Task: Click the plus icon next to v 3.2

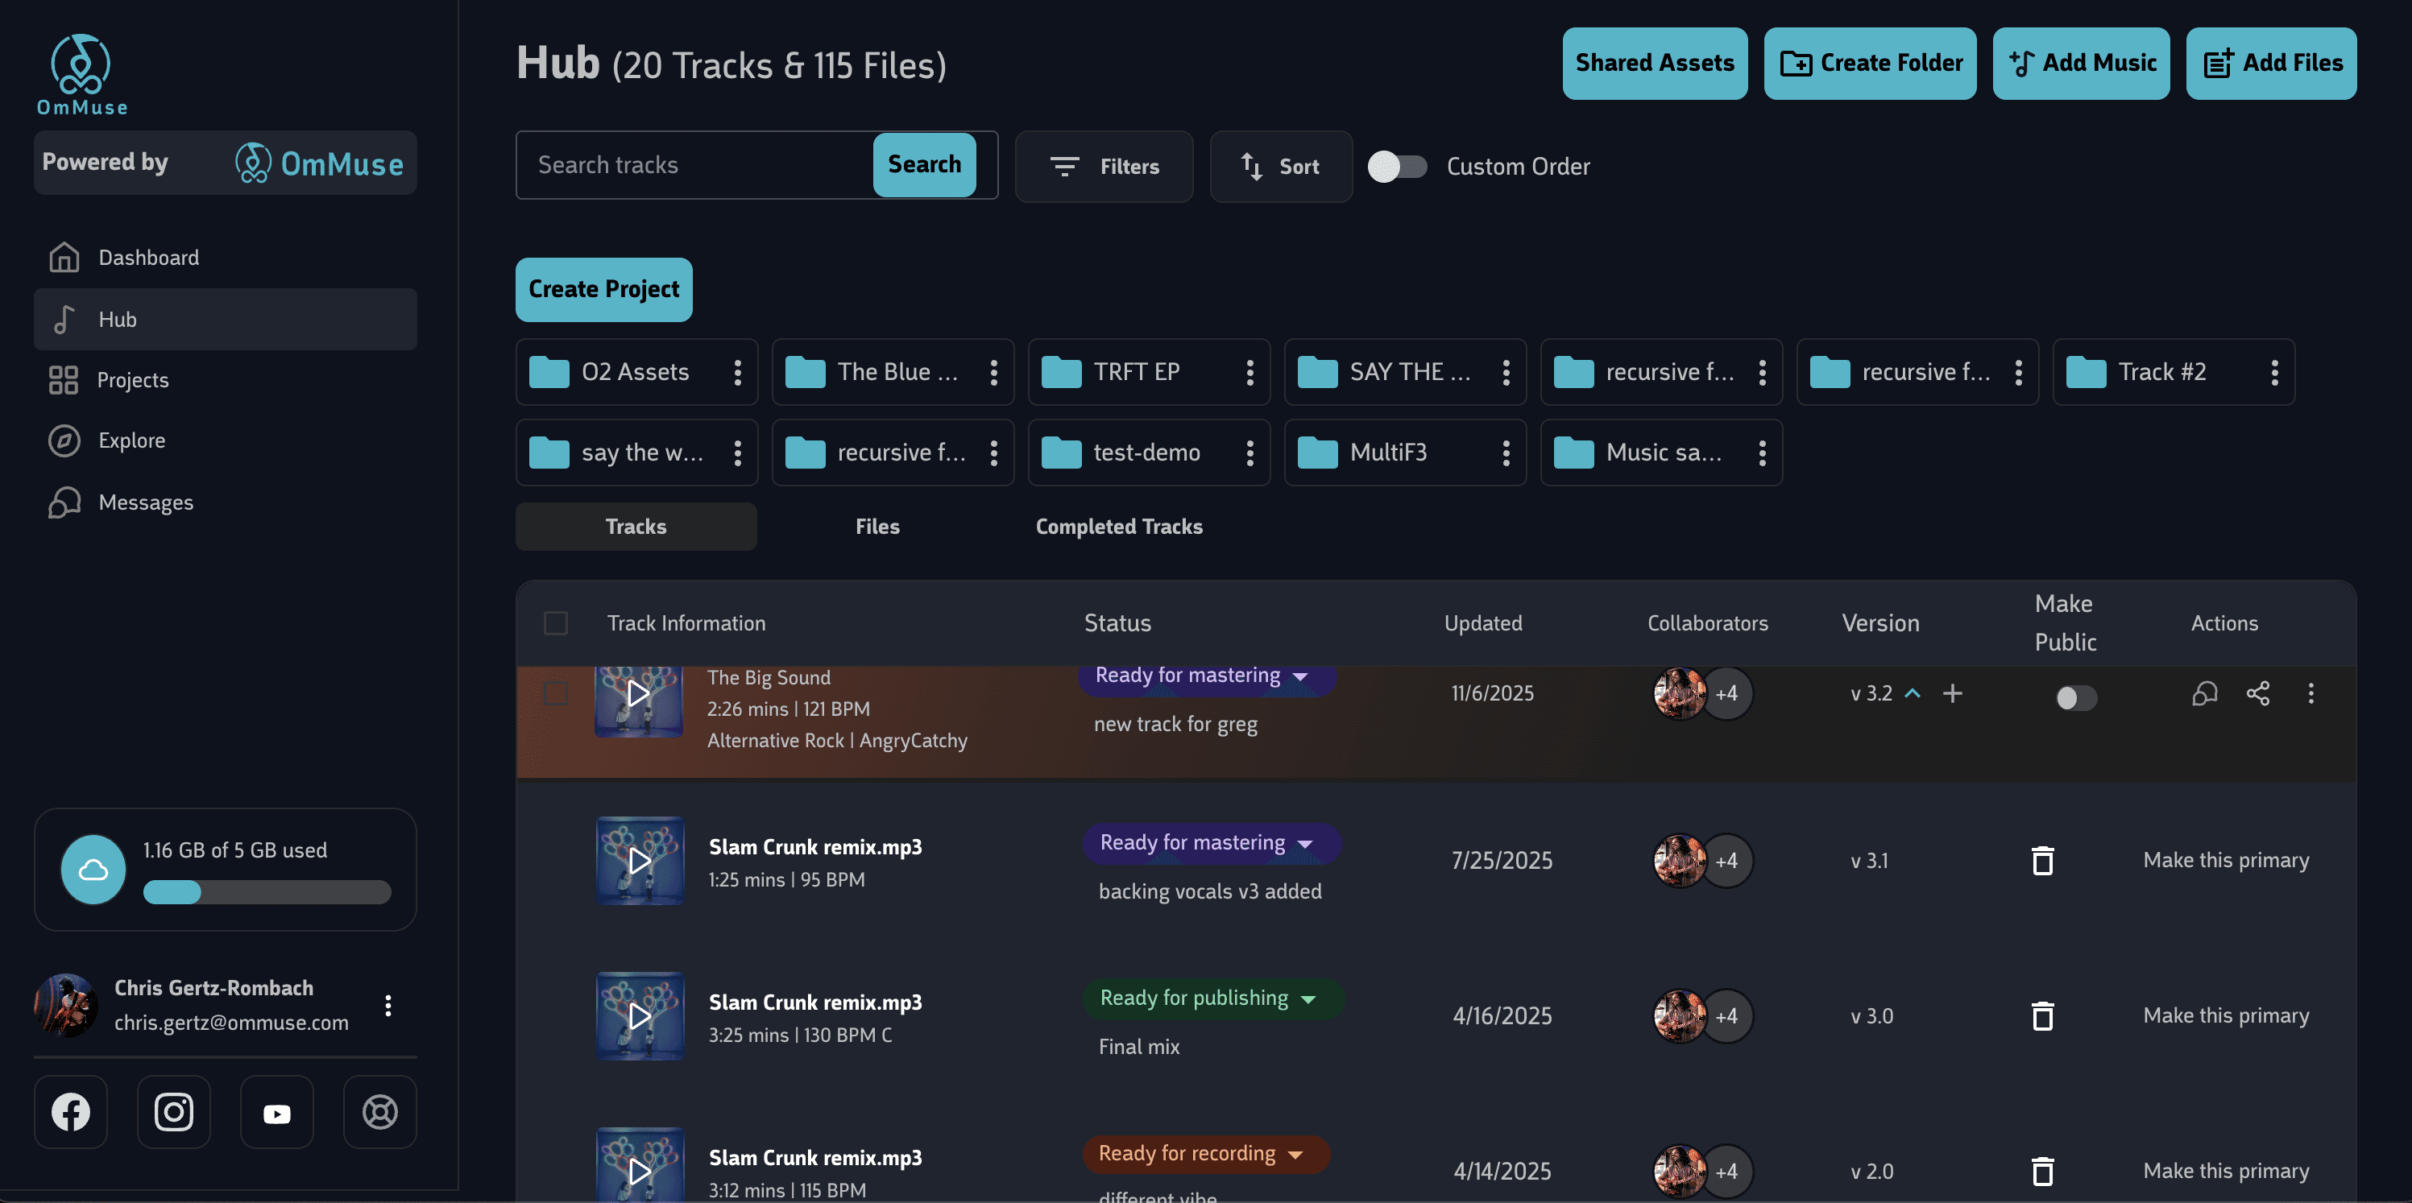Action: tap(1952, 694)
